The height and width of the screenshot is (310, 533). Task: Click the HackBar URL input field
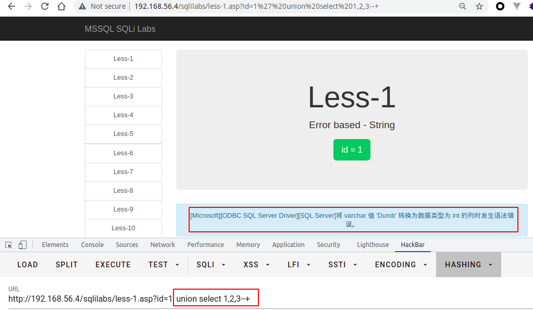click(x=270, y=299)
